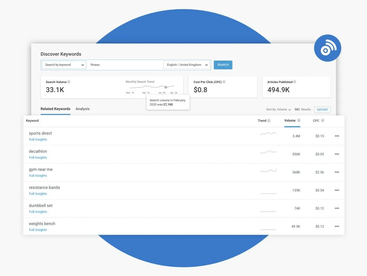The height and width of the screenshot is (276, 367).
Task: Click the gym near me keyword text
Action: pos(41,169)
